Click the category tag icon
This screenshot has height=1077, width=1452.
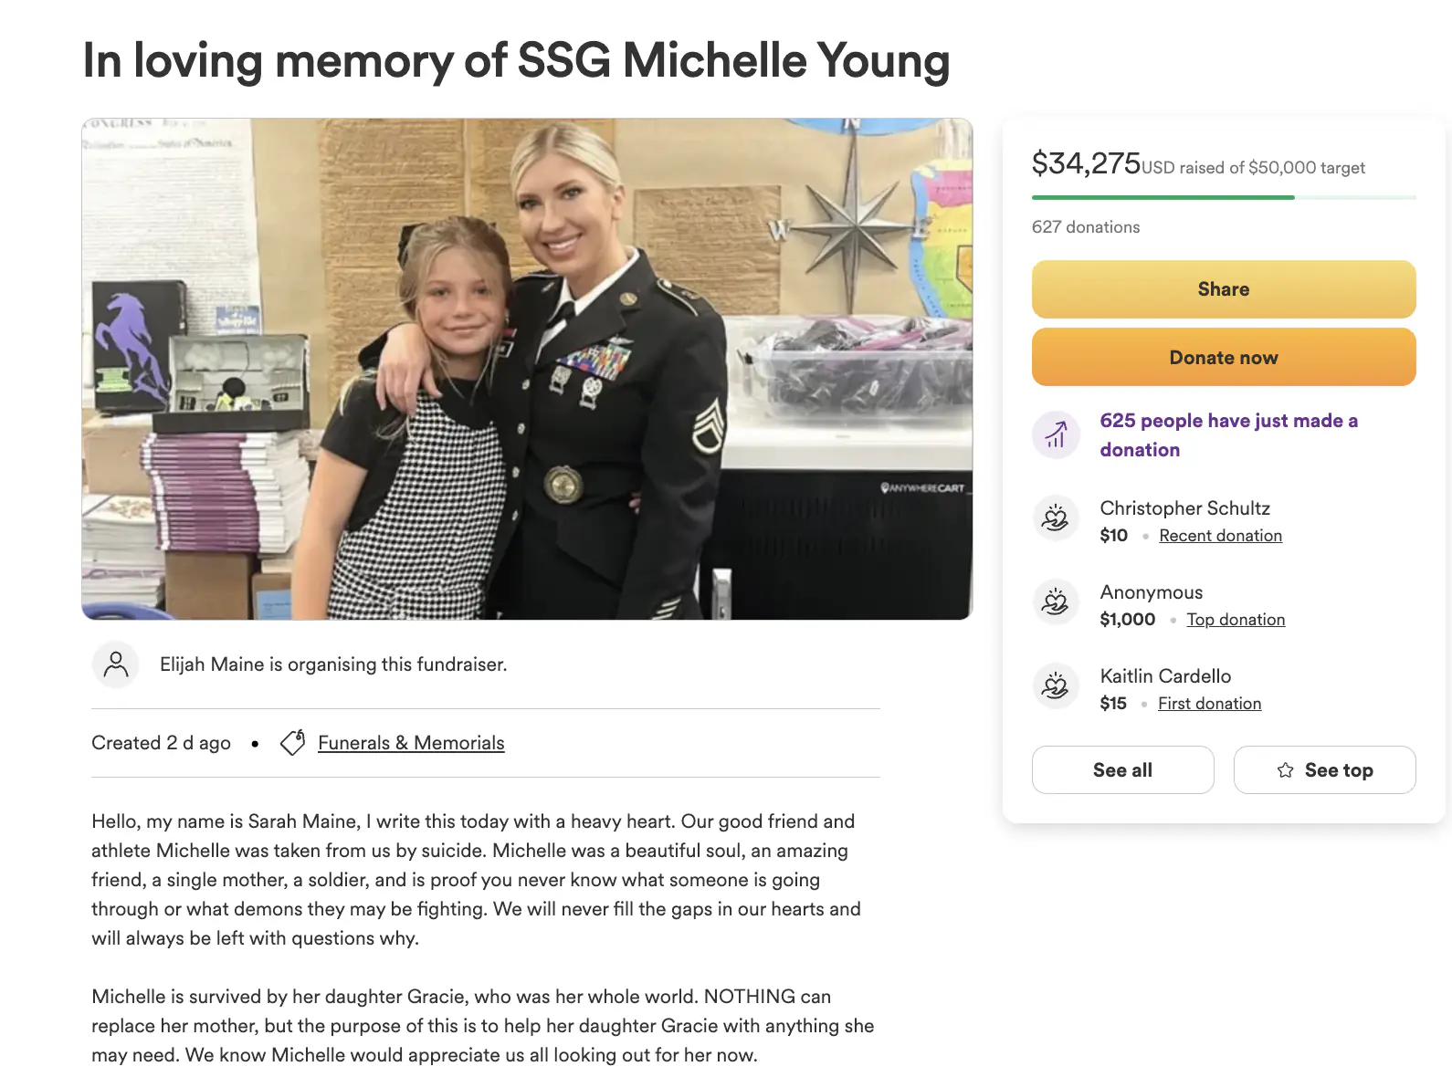pos(292,743)
